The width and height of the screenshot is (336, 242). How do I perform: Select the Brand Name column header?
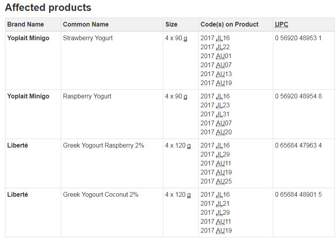25,24
